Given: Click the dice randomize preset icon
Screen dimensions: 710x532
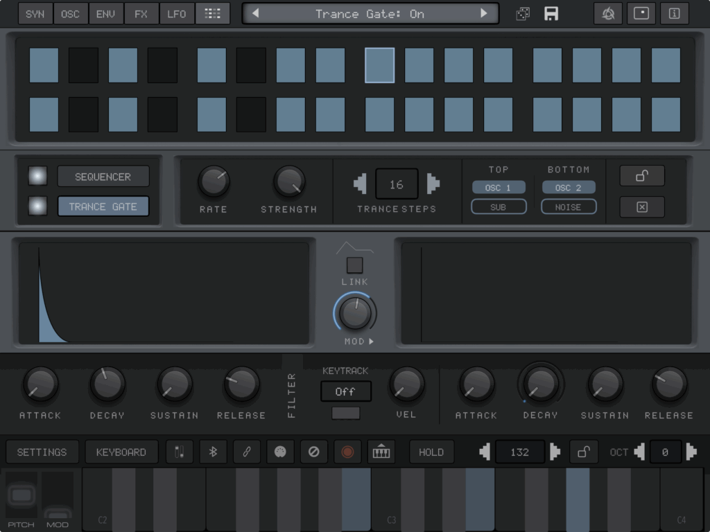Looking at the screenshot, I should click(523, 14).
